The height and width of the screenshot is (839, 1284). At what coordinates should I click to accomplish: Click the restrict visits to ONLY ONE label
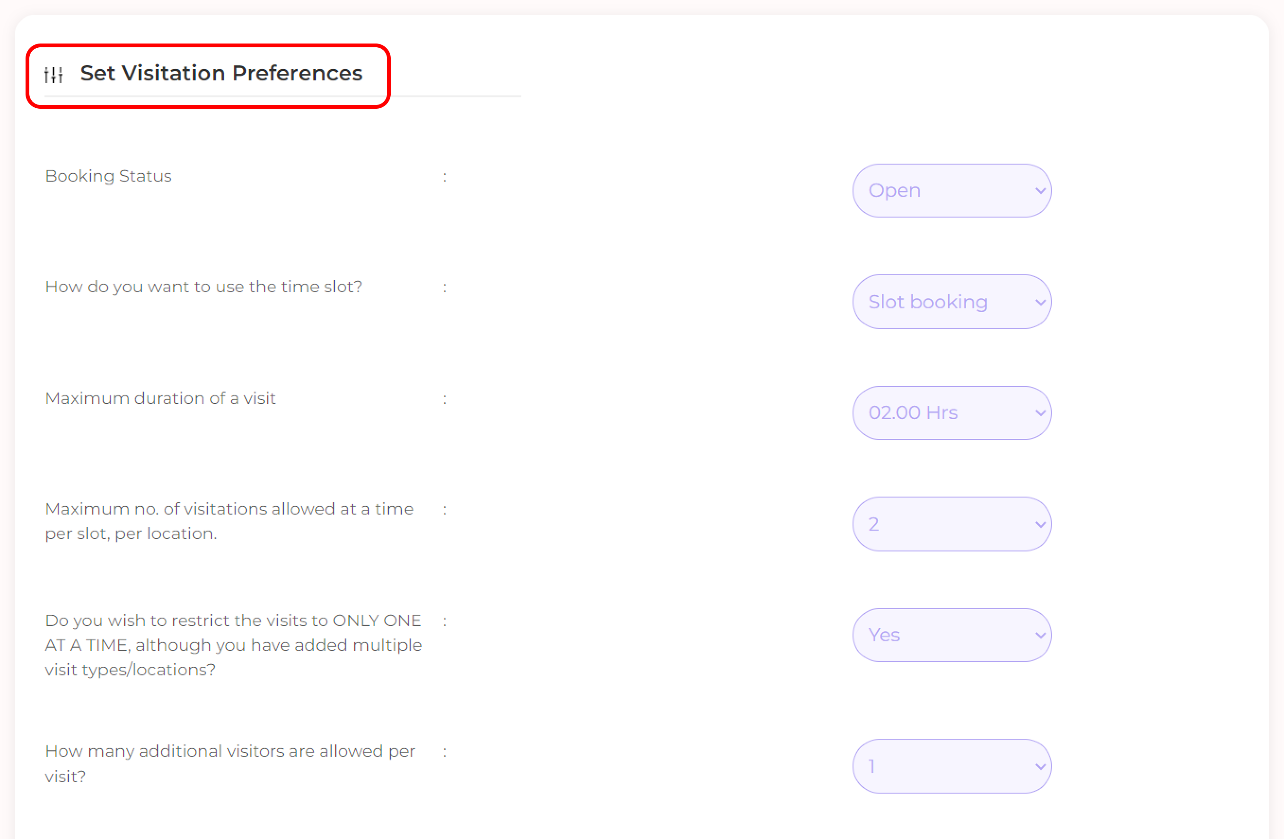tap(234, 646)
